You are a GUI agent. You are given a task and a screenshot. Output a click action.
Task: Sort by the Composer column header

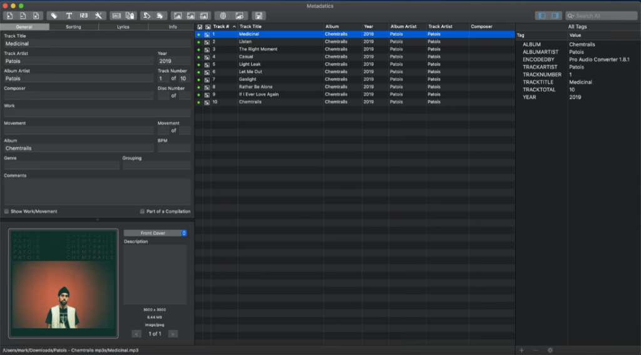click(492, 26)
